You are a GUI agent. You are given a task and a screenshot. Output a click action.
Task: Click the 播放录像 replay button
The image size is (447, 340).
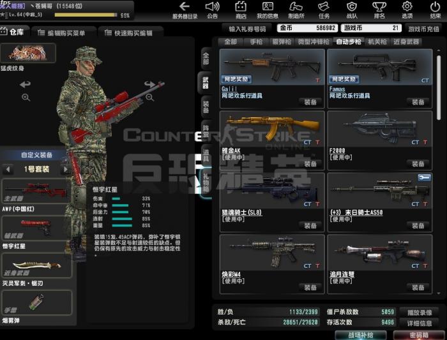(x=420, y=313)
